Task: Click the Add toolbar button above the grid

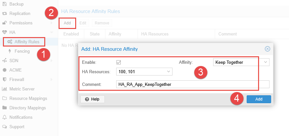Action: tap(67, 23)
